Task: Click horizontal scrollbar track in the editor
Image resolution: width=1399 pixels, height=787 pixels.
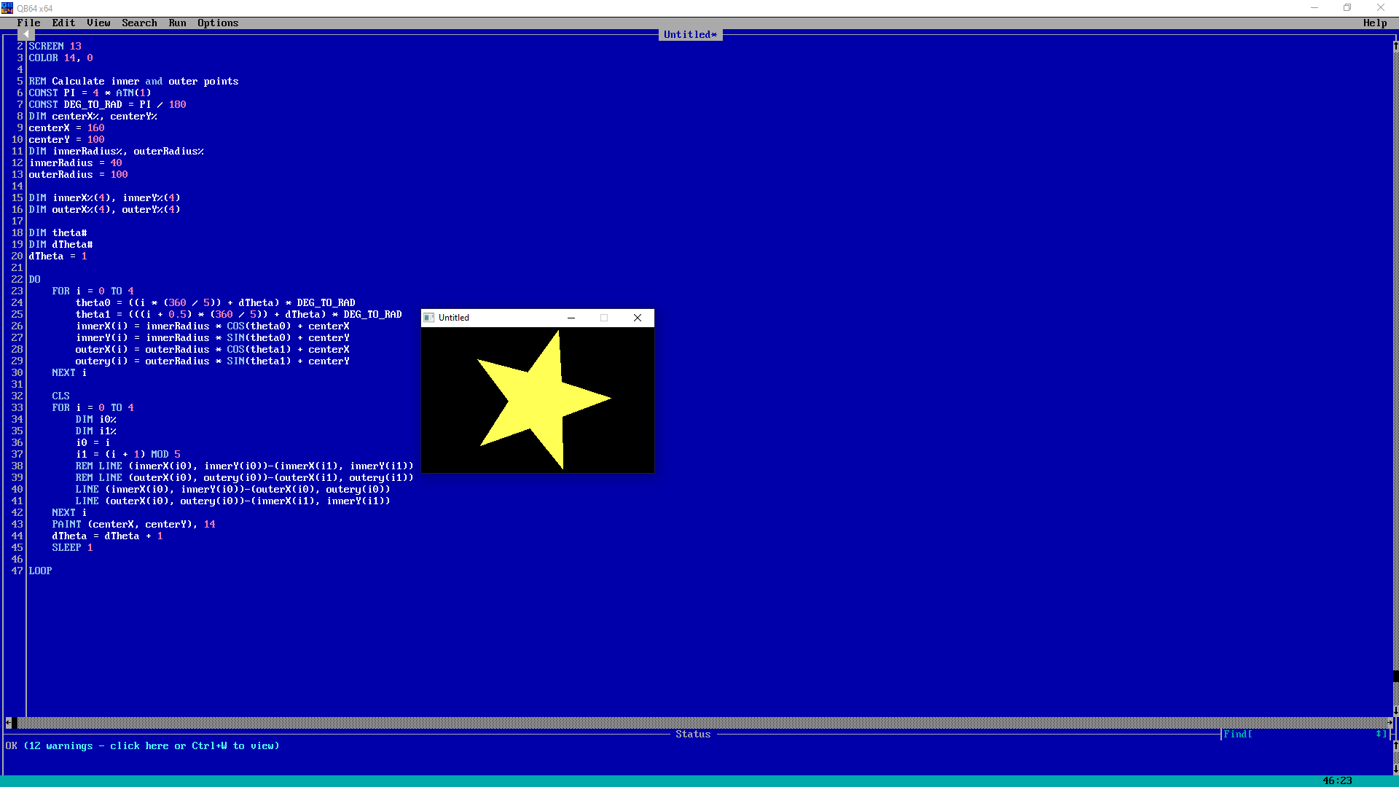Action: click(x=699, y=723)
